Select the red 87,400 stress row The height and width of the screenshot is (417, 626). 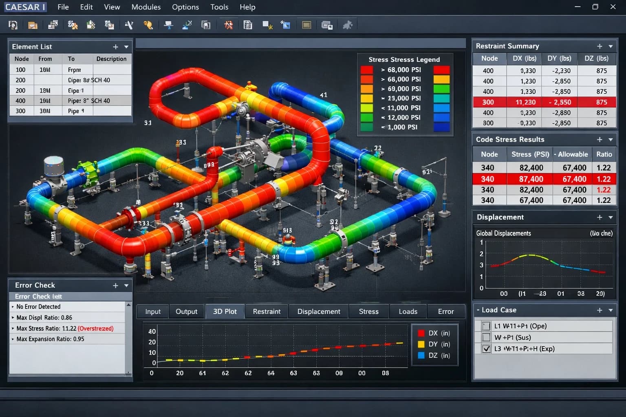coord(544,179)
